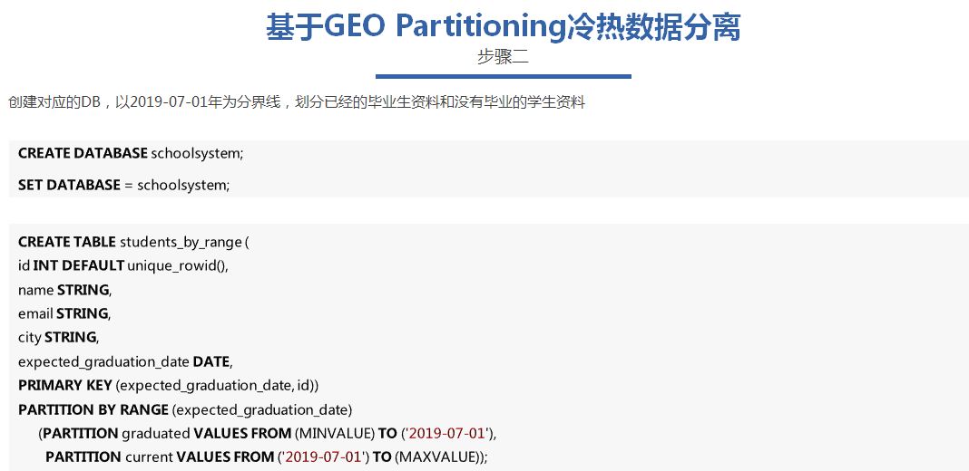The height and width of the screenshot is (471, 969).
Task: Click the subtitle "步骤二"
Action: [503, 57]
